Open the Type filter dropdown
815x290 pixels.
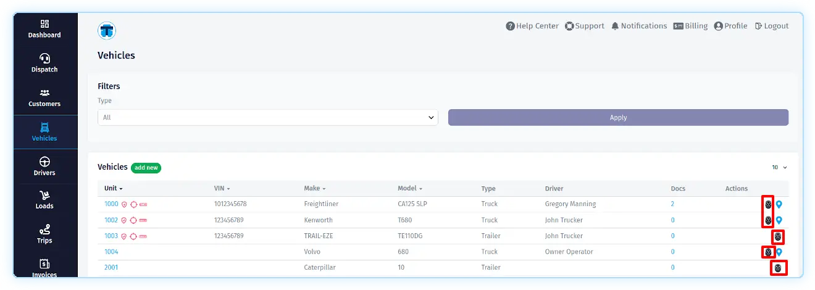[267, 117]
